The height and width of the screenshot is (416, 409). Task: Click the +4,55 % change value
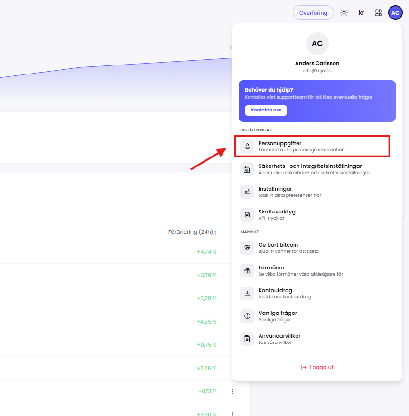[206, 322]
